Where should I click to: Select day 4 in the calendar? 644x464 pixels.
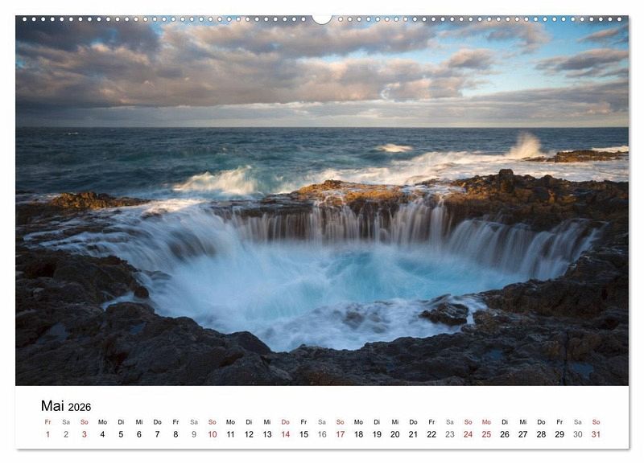(x=103, y=434)
